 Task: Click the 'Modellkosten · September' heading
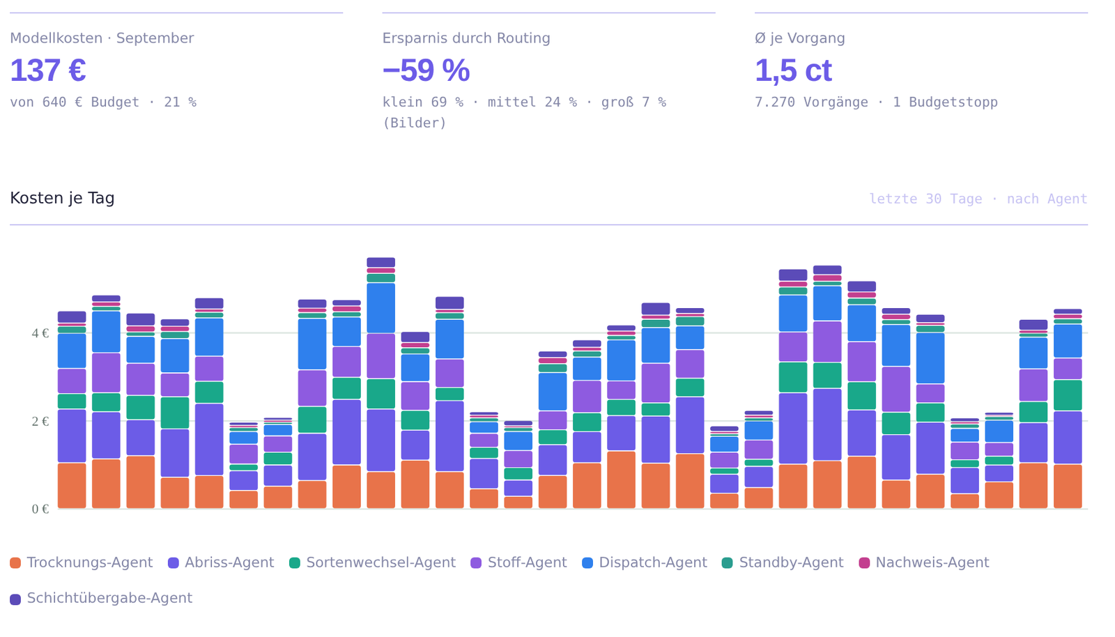click(102, 38)
